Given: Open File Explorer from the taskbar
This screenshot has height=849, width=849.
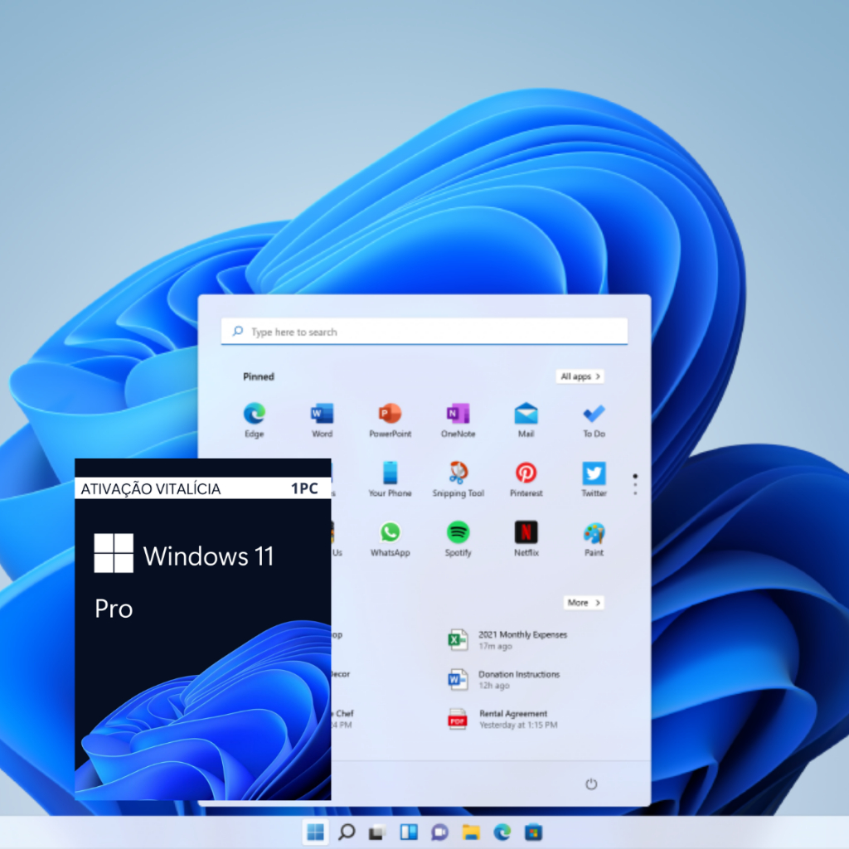Looking at the screenshot, I should [x=469, y=832].
